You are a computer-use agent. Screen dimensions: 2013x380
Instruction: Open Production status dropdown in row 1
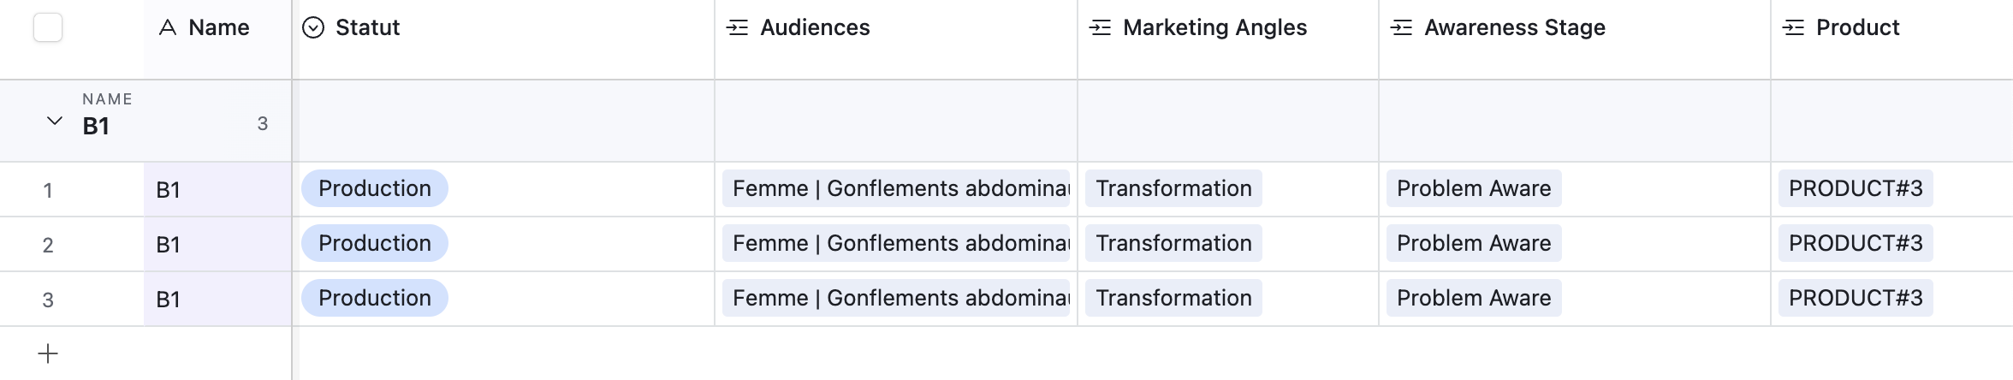pos(375,188)
